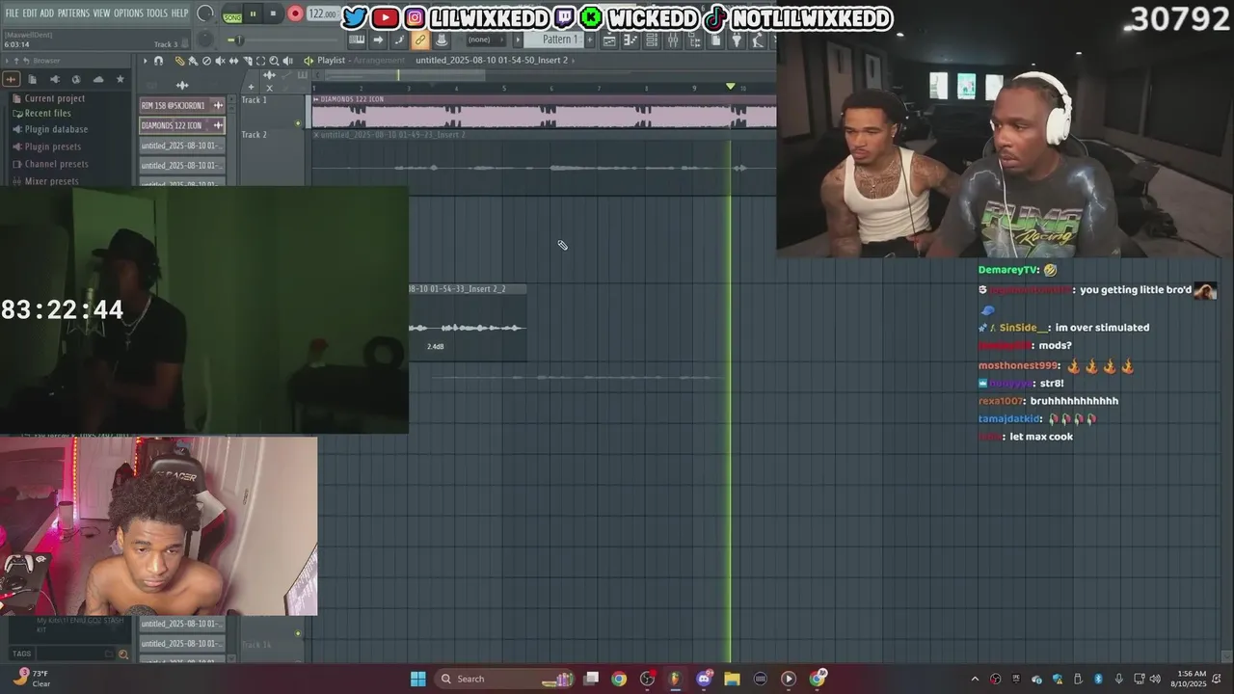Screen dimensions: 1234x694
Task: Open the Piano roll view icon
Action: click(630, 40)
